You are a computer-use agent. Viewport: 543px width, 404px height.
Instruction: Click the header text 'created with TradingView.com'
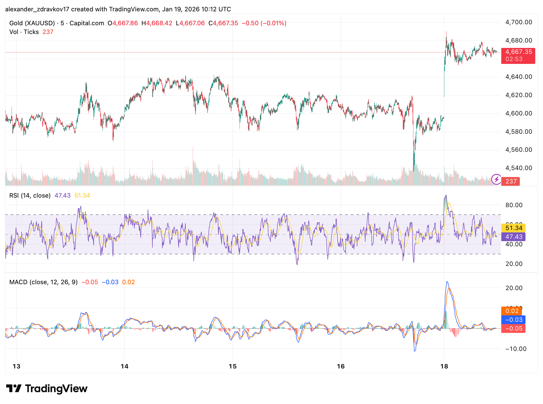(115, 9)
